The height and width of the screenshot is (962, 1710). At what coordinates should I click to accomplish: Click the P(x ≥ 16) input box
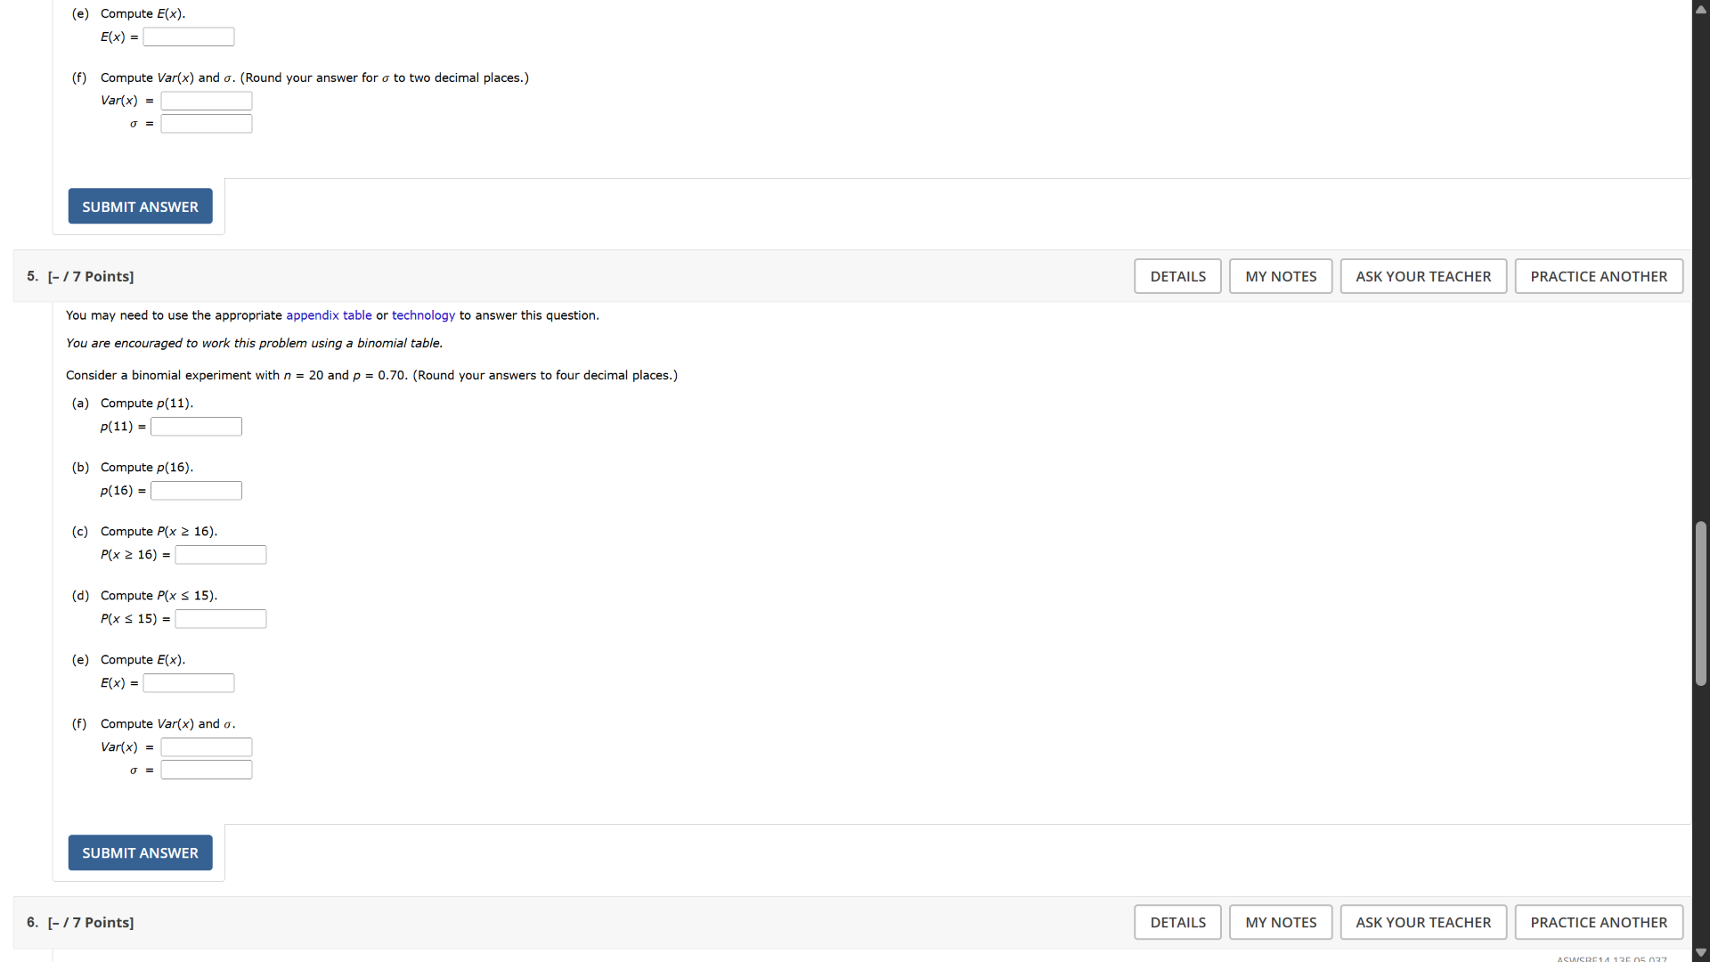pyautogui.click(x=220, y=555)
